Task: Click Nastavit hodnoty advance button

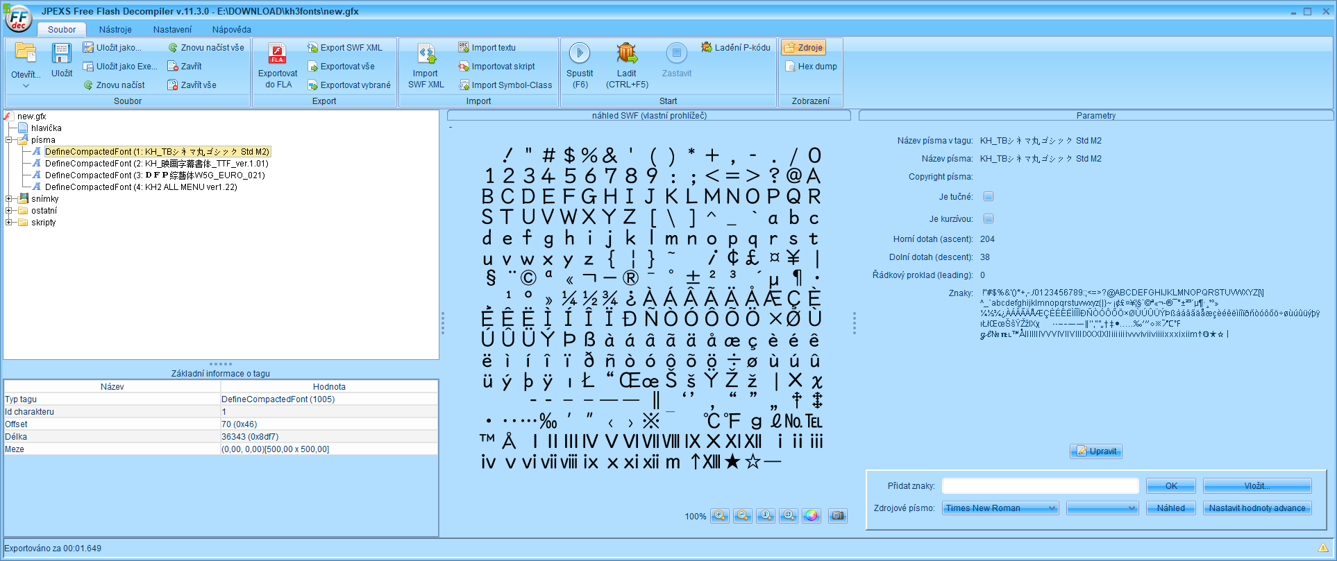Action: [1257, 508]
